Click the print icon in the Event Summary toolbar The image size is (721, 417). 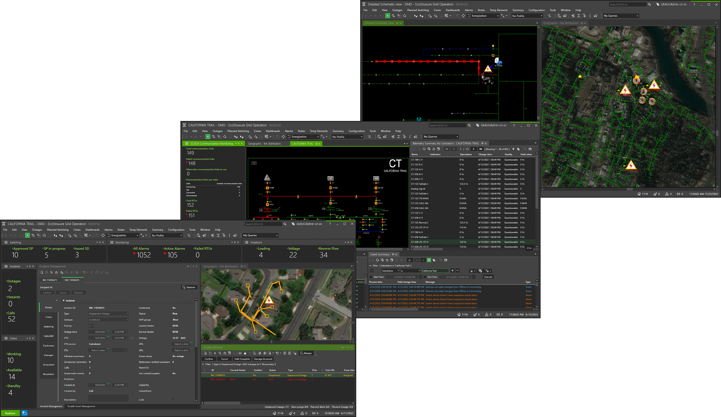387,260
